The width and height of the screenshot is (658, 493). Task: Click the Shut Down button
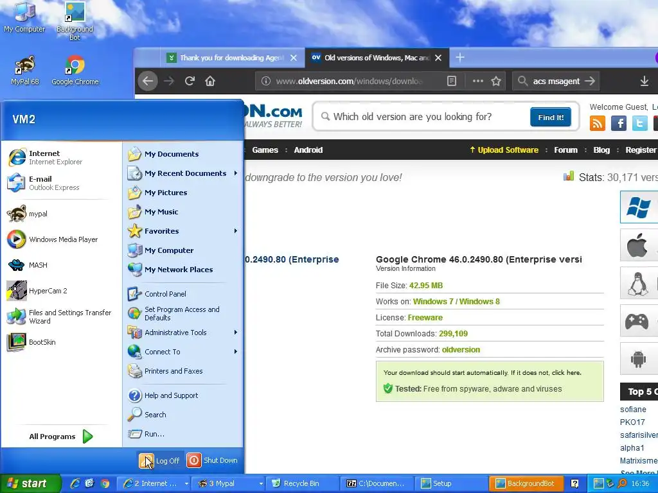(x=212, y=460)
